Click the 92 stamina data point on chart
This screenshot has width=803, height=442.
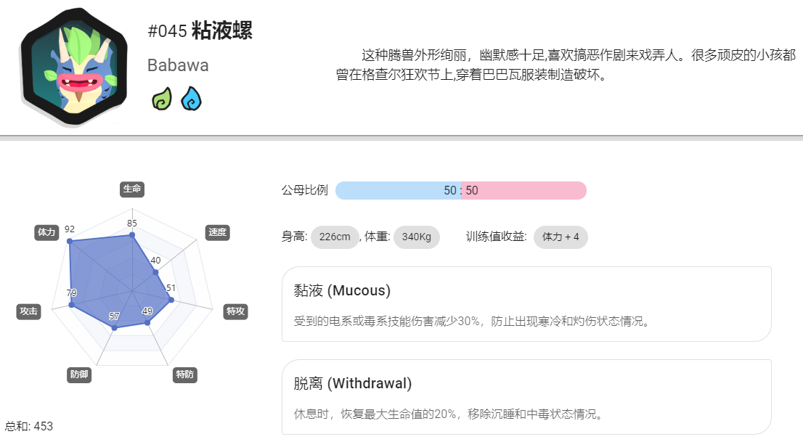tap(70, 241)
